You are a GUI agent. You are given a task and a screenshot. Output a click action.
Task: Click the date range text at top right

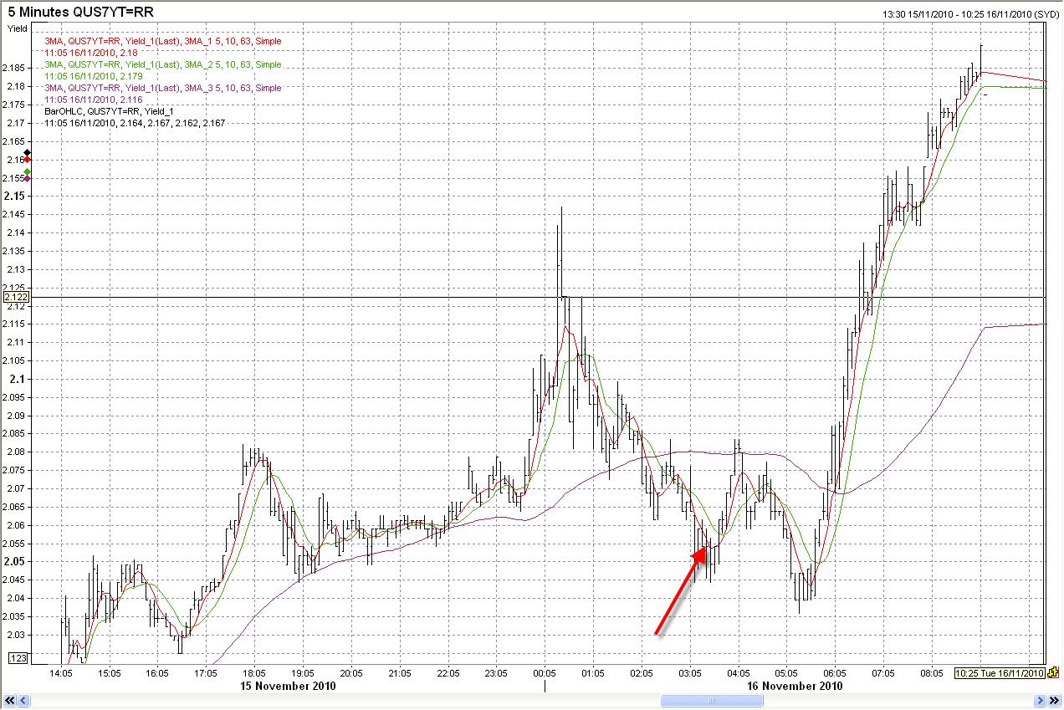coord(969,14)
